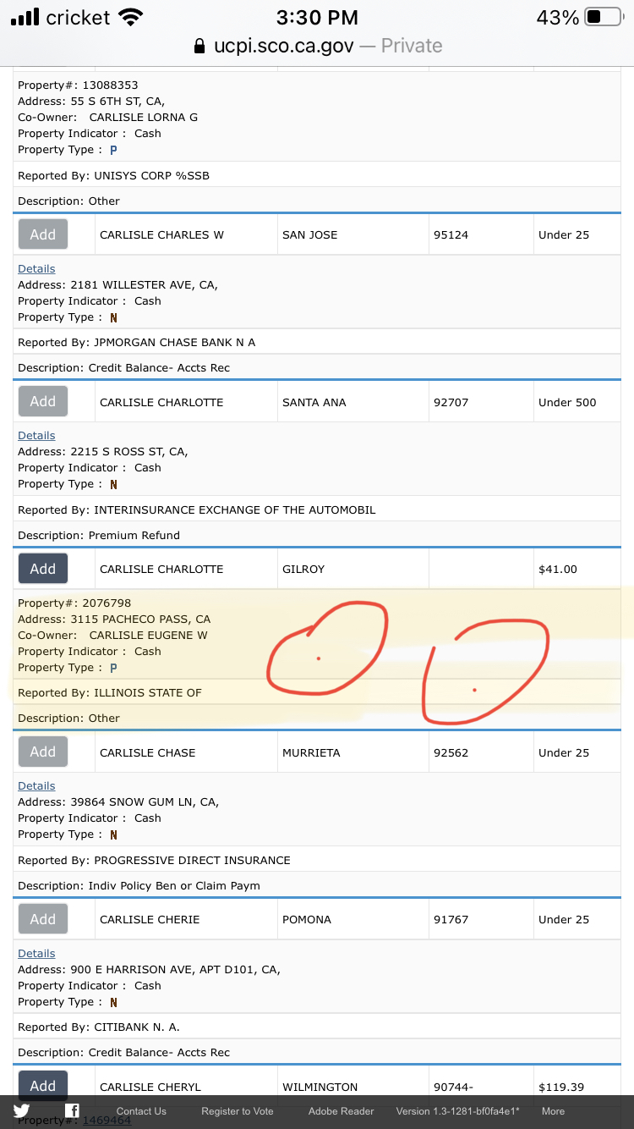
Task: Add CARLISLE CHARLOTTE Gilroy $41.00 property
Action: pyautogui.click(x=43, y=569)
